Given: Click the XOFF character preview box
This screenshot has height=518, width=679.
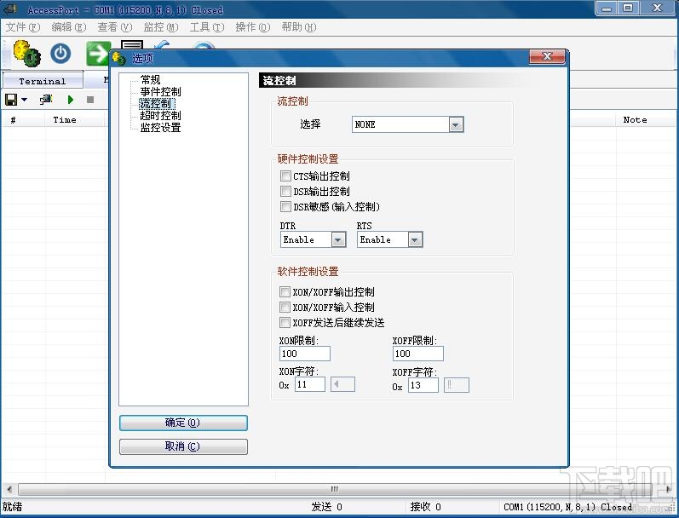Looking at the screenshot, I should 457,385.
